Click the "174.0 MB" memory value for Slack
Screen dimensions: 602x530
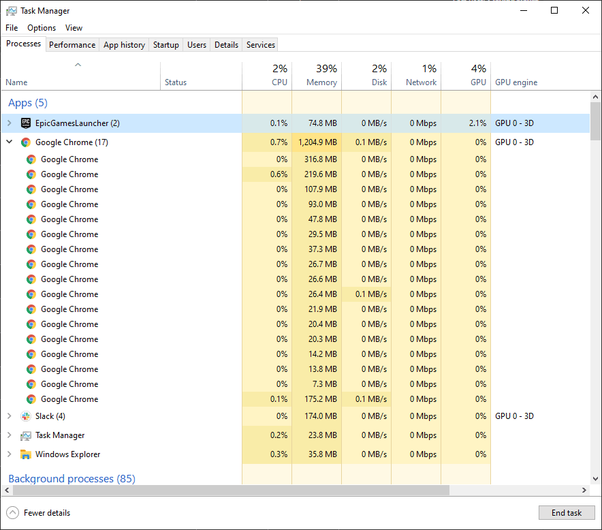pos(321,416)
